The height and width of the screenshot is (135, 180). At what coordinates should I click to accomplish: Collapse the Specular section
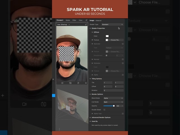coord(92,44)
